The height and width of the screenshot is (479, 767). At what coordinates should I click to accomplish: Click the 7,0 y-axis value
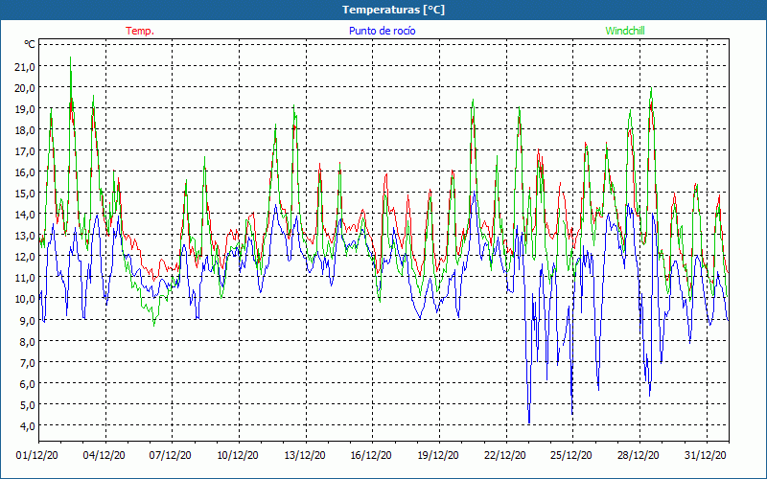point(28,362)
